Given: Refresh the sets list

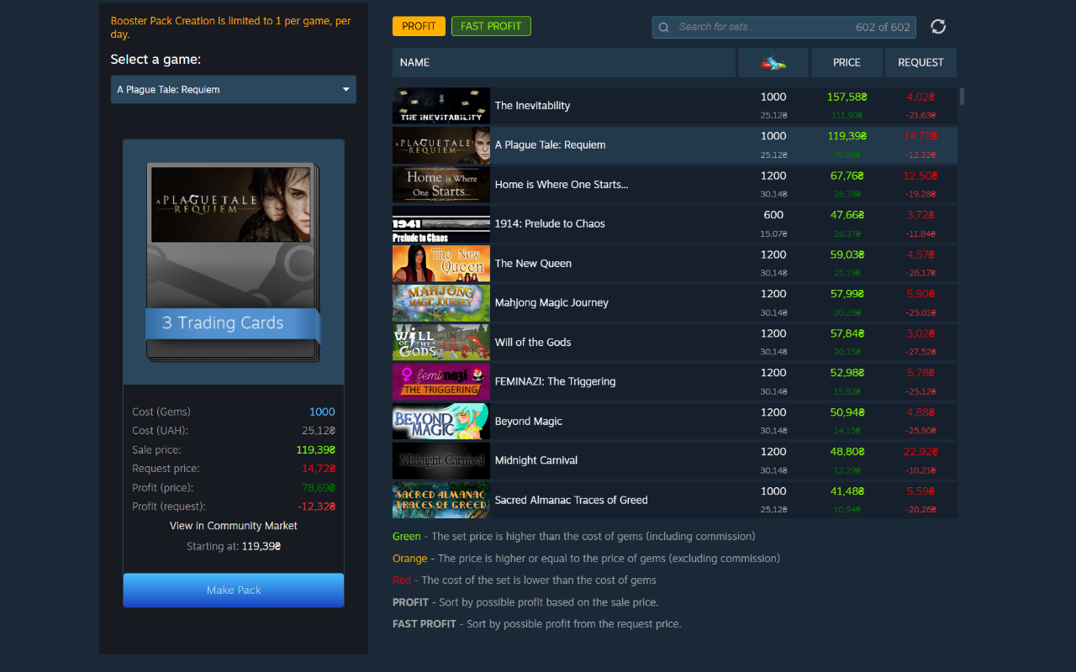Looking at the screenshot, I should (x=937, y=26).
